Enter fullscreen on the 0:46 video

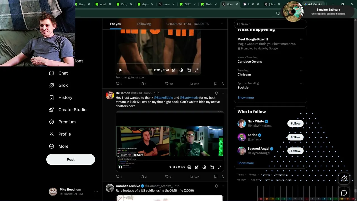(219, 167)
